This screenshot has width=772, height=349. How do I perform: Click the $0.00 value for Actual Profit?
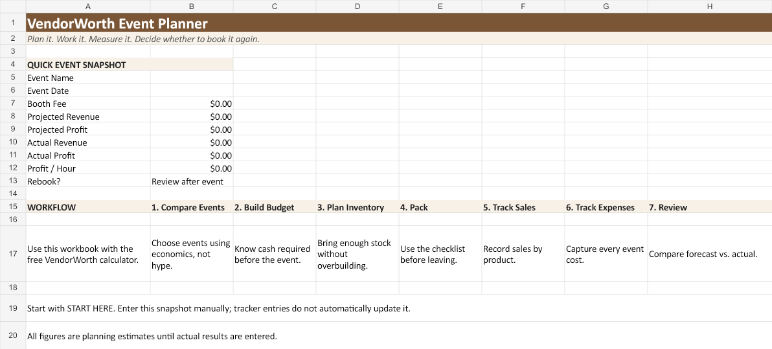pyautogui.click(x=192, y=155)
